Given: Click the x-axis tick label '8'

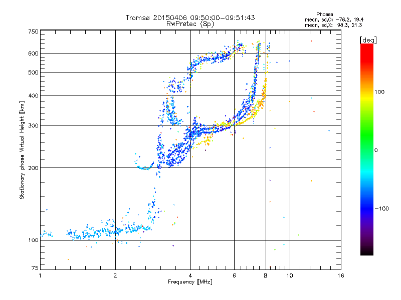Looking at the screenshot, I should 266,275.
